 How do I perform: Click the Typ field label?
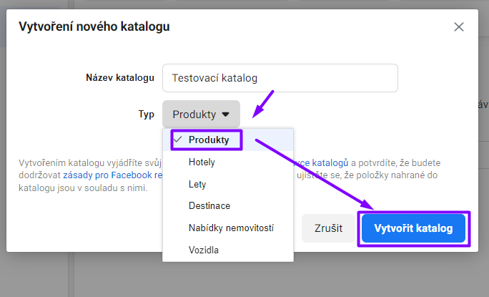pyautogui.click(x=147, y=114)
